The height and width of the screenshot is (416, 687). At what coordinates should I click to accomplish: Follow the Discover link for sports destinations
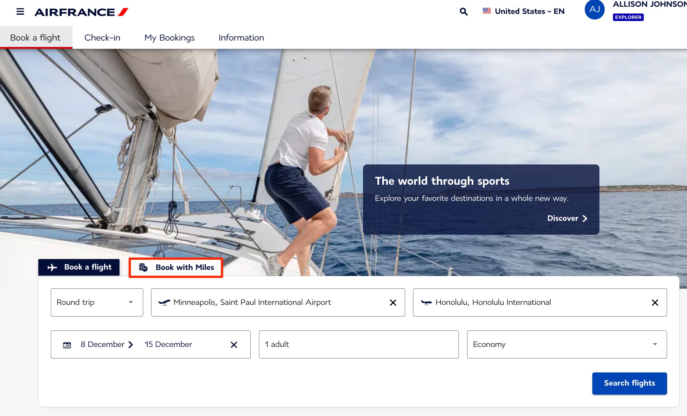566,218
